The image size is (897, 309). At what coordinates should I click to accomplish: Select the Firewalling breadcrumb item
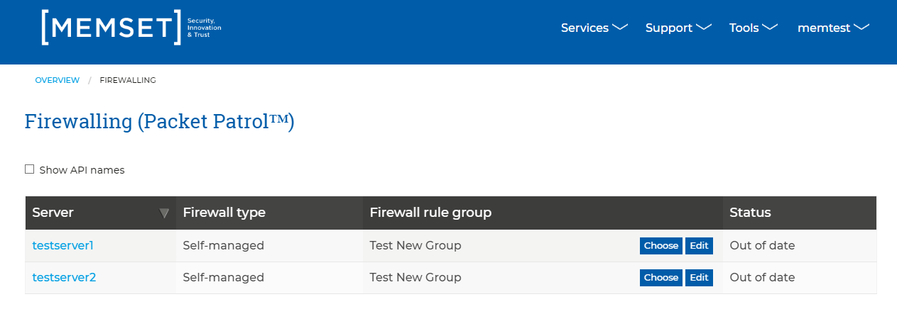[x=128, y=80]
